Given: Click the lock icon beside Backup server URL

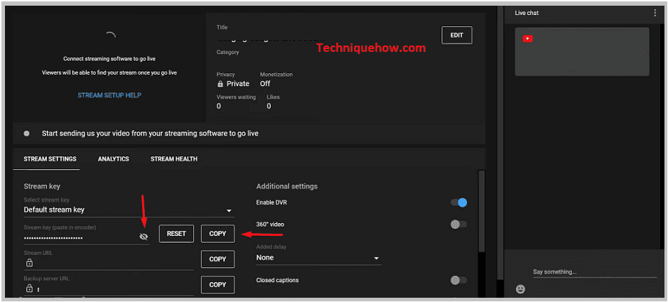Looking at the screenshot, I should tap(29, 288).
